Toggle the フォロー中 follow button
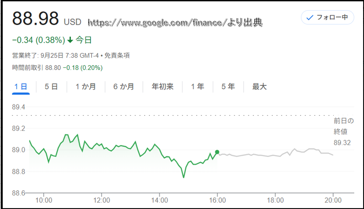The width and height of the screenshot is (364, 209). click(327, 18)
